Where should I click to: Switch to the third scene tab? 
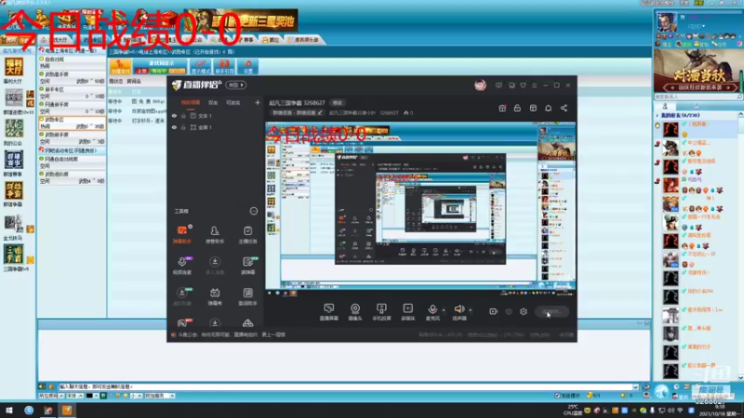232,102
